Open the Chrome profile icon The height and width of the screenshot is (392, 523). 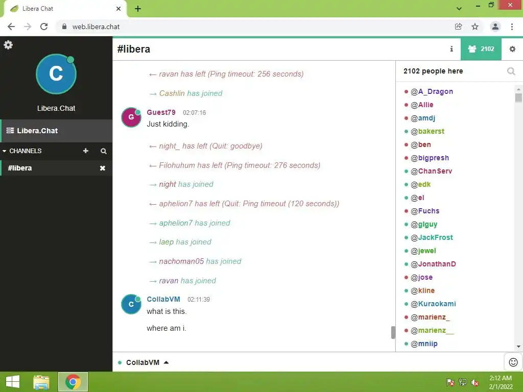pos(495,27)
